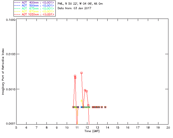
Task: Click the highest red square marker after 11
Action: pos(81,73)
